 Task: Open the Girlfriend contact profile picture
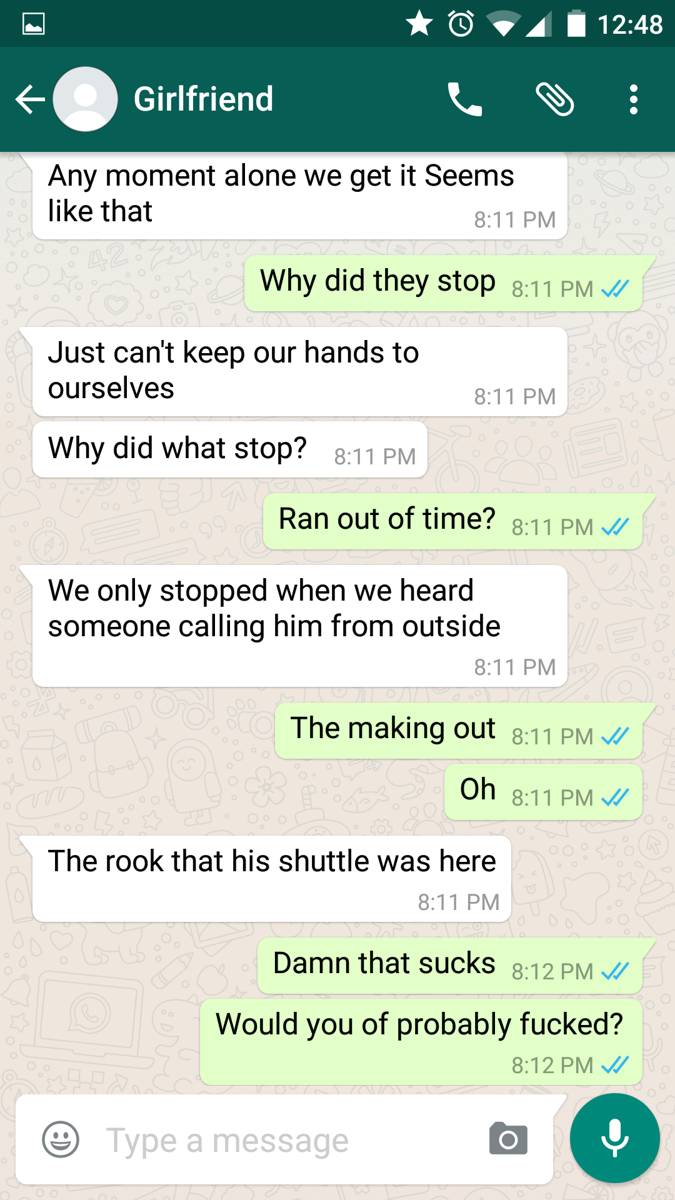tap(85, 99)
